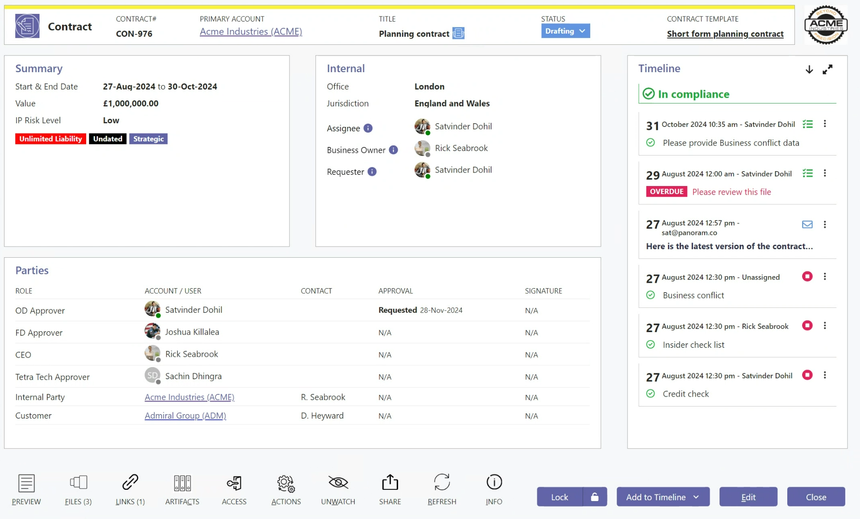Open the Preview document icon

point(26,483)
